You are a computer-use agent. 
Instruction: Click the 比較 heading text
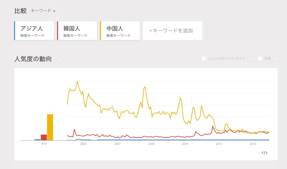[x=20, y=11]
